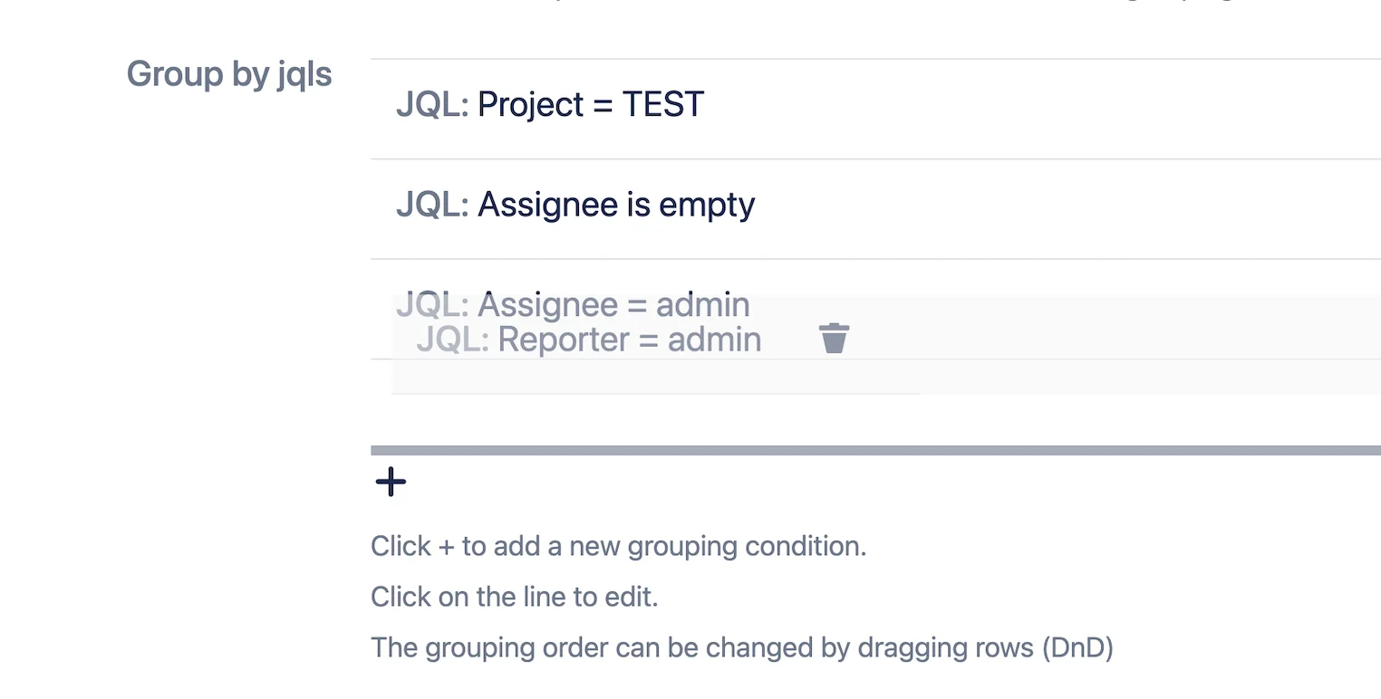Click the thick gray divider bar
Screen dimensions: 1381x699
[875, 450]
